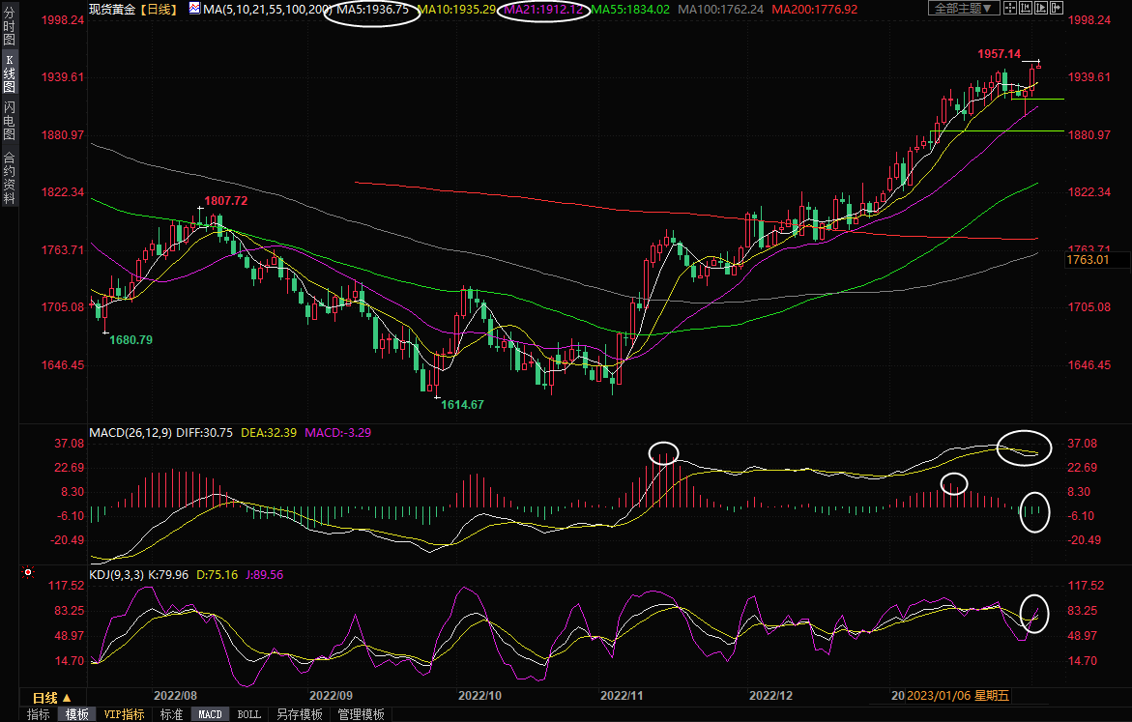Click the export arrow icon at top right
The width and height of the screenshot is (1132, 722).
[x=1057, y=9]
